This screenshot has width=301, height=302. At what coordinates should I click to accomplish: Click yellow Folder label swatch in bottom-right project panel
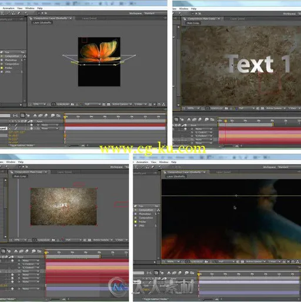(136, 222)
